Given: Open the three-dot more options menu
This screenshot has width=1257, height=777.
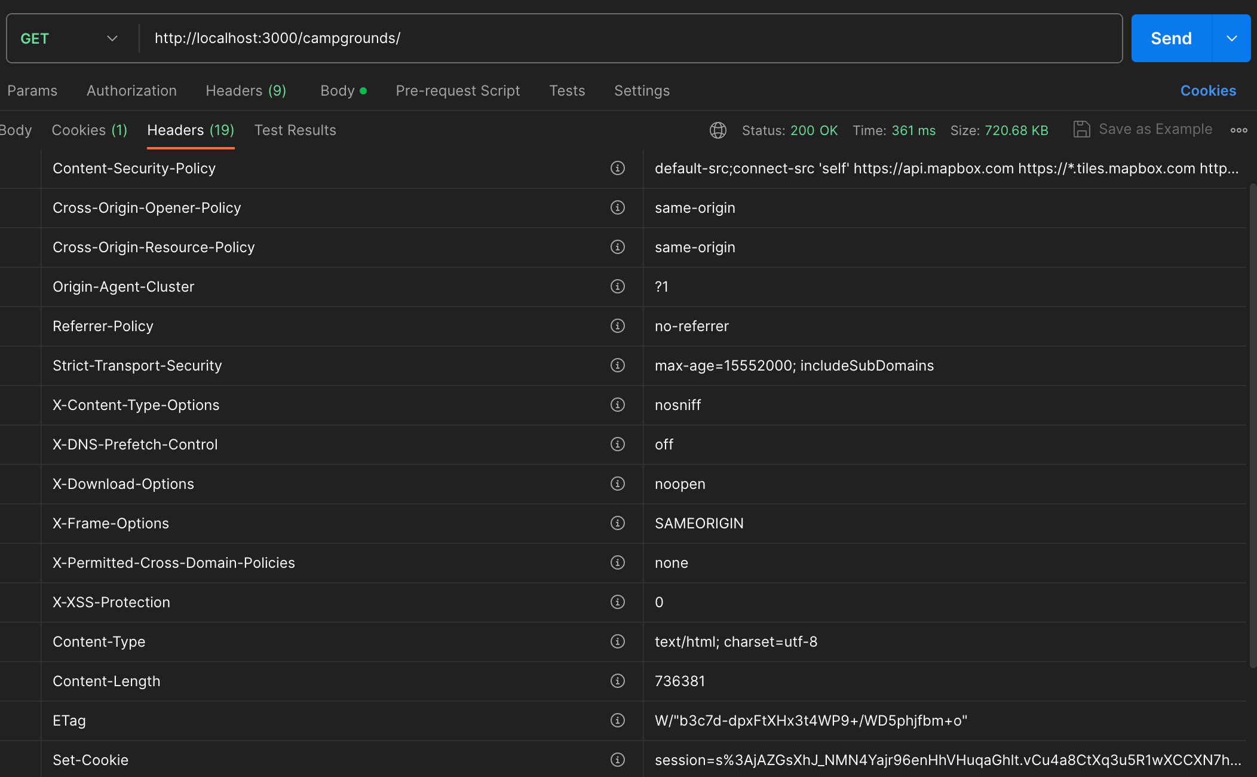Looking at the screenshot, I should [x=1238, y=130].
